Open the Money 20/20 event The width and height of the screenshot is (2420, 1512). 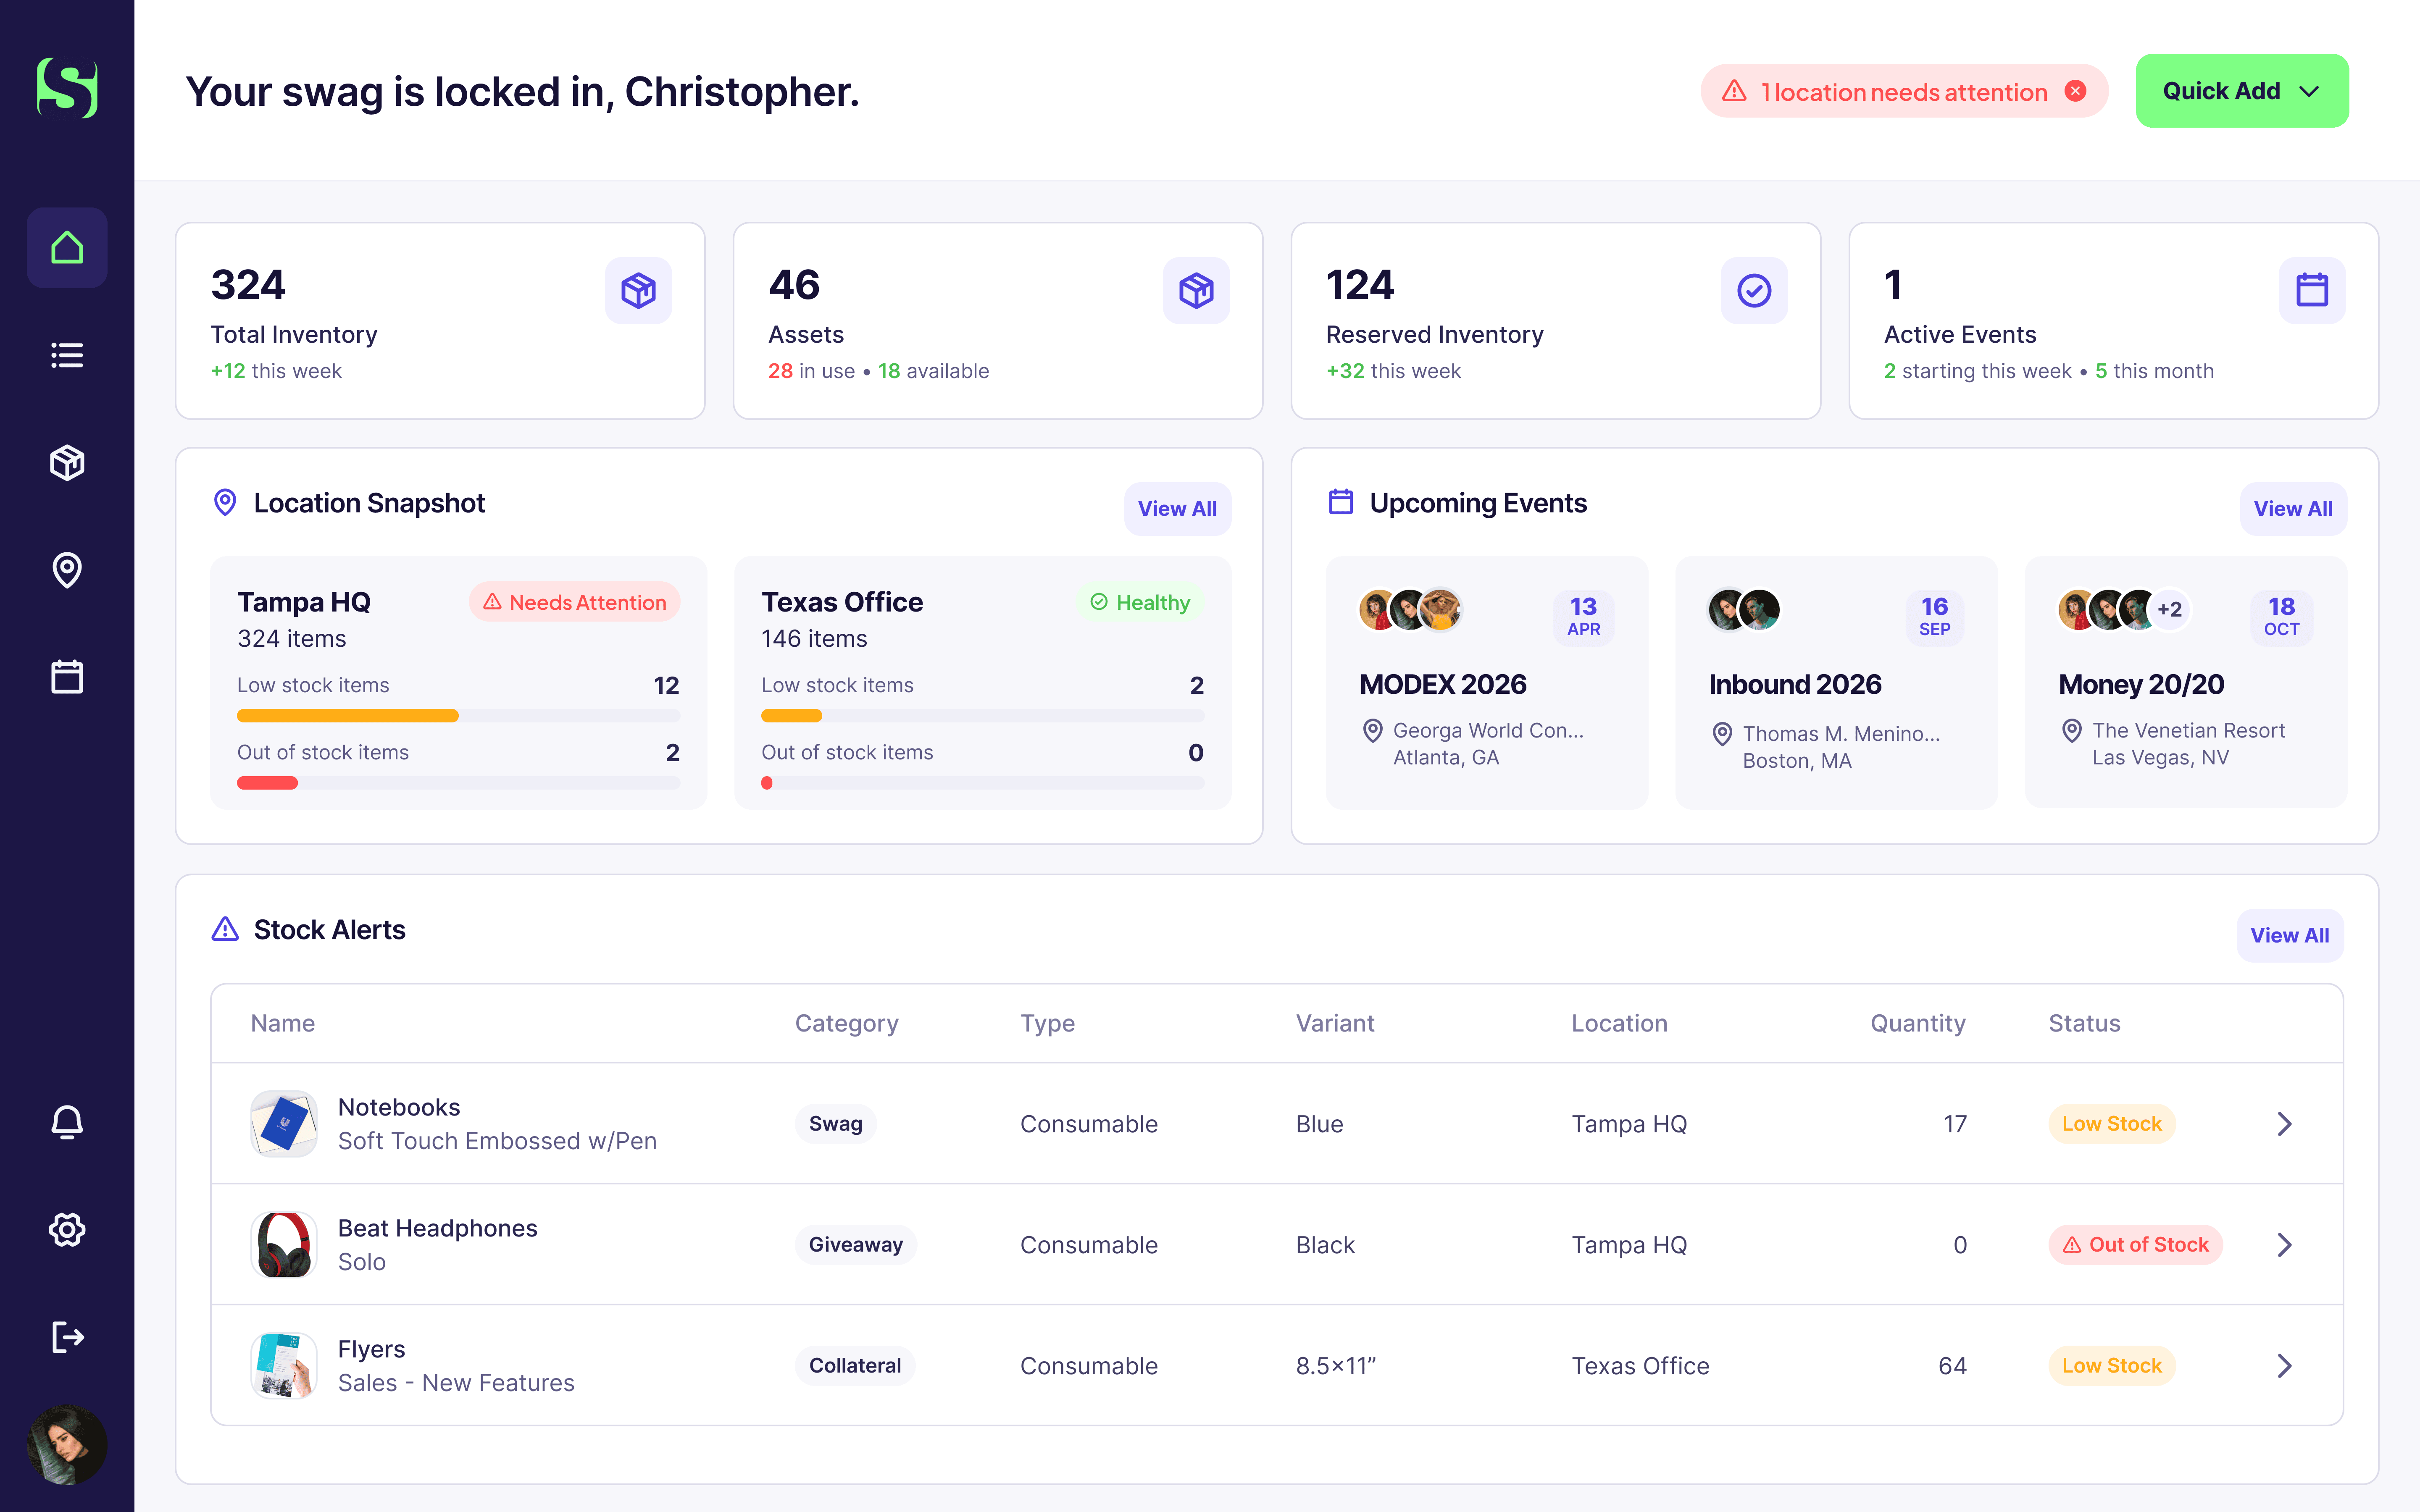pyautogui.click(x=2186, y=682)
